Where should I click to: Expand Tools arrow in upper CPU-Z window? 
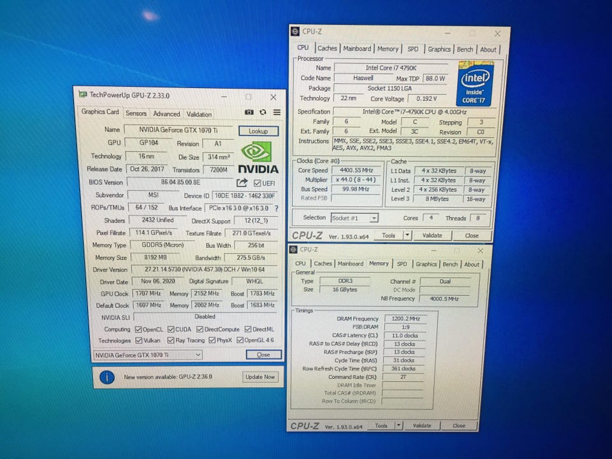click(x=407, y=235)
